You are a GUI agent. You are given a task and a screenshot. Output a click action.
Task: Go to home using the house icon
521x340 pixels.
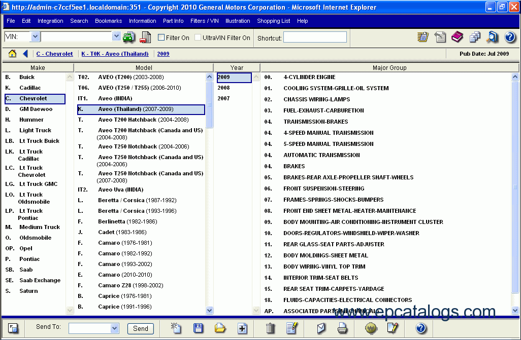click(x=12, y=53)
